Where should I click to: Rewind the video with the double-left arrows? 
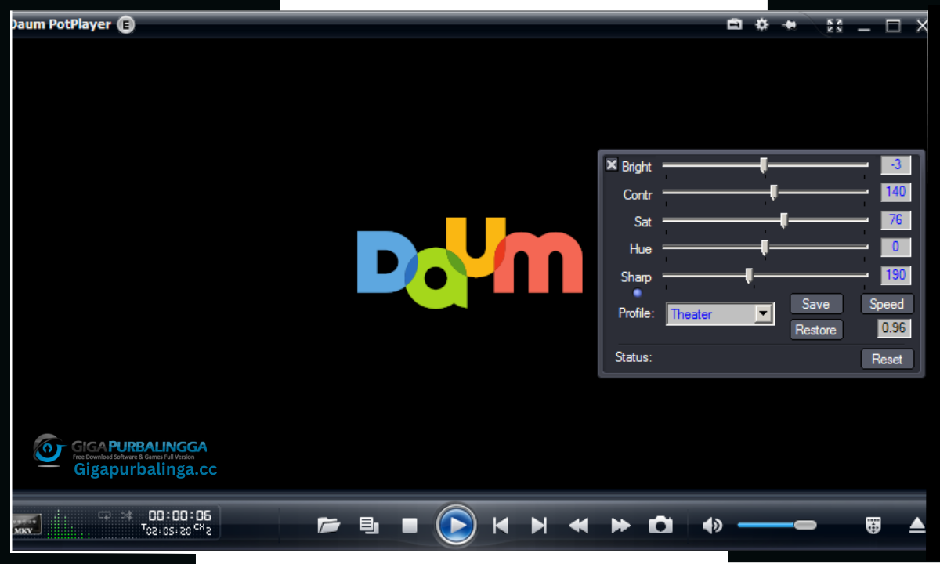(x=579, y=525)
